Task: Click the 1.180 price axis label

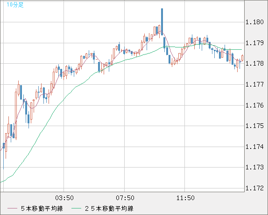Action: click(254, 22)
